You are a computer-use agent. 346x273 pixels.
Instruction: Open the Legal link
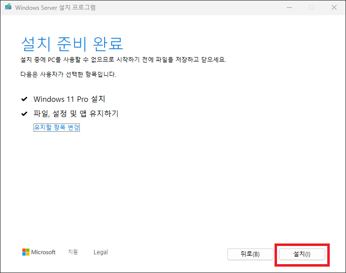point(101,252)
